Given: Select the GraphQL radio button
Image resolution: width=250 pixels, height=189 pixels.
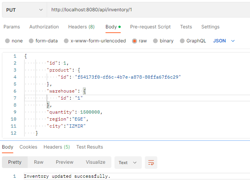Looking at the screenshot, I should coord(182,41).
